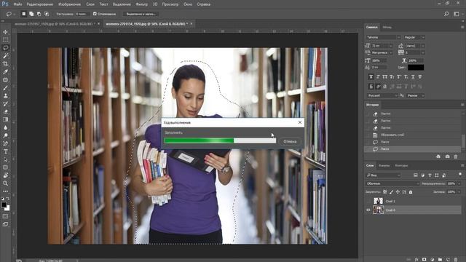
Task: Click New selection mode icon
Action: click(24, 14)
